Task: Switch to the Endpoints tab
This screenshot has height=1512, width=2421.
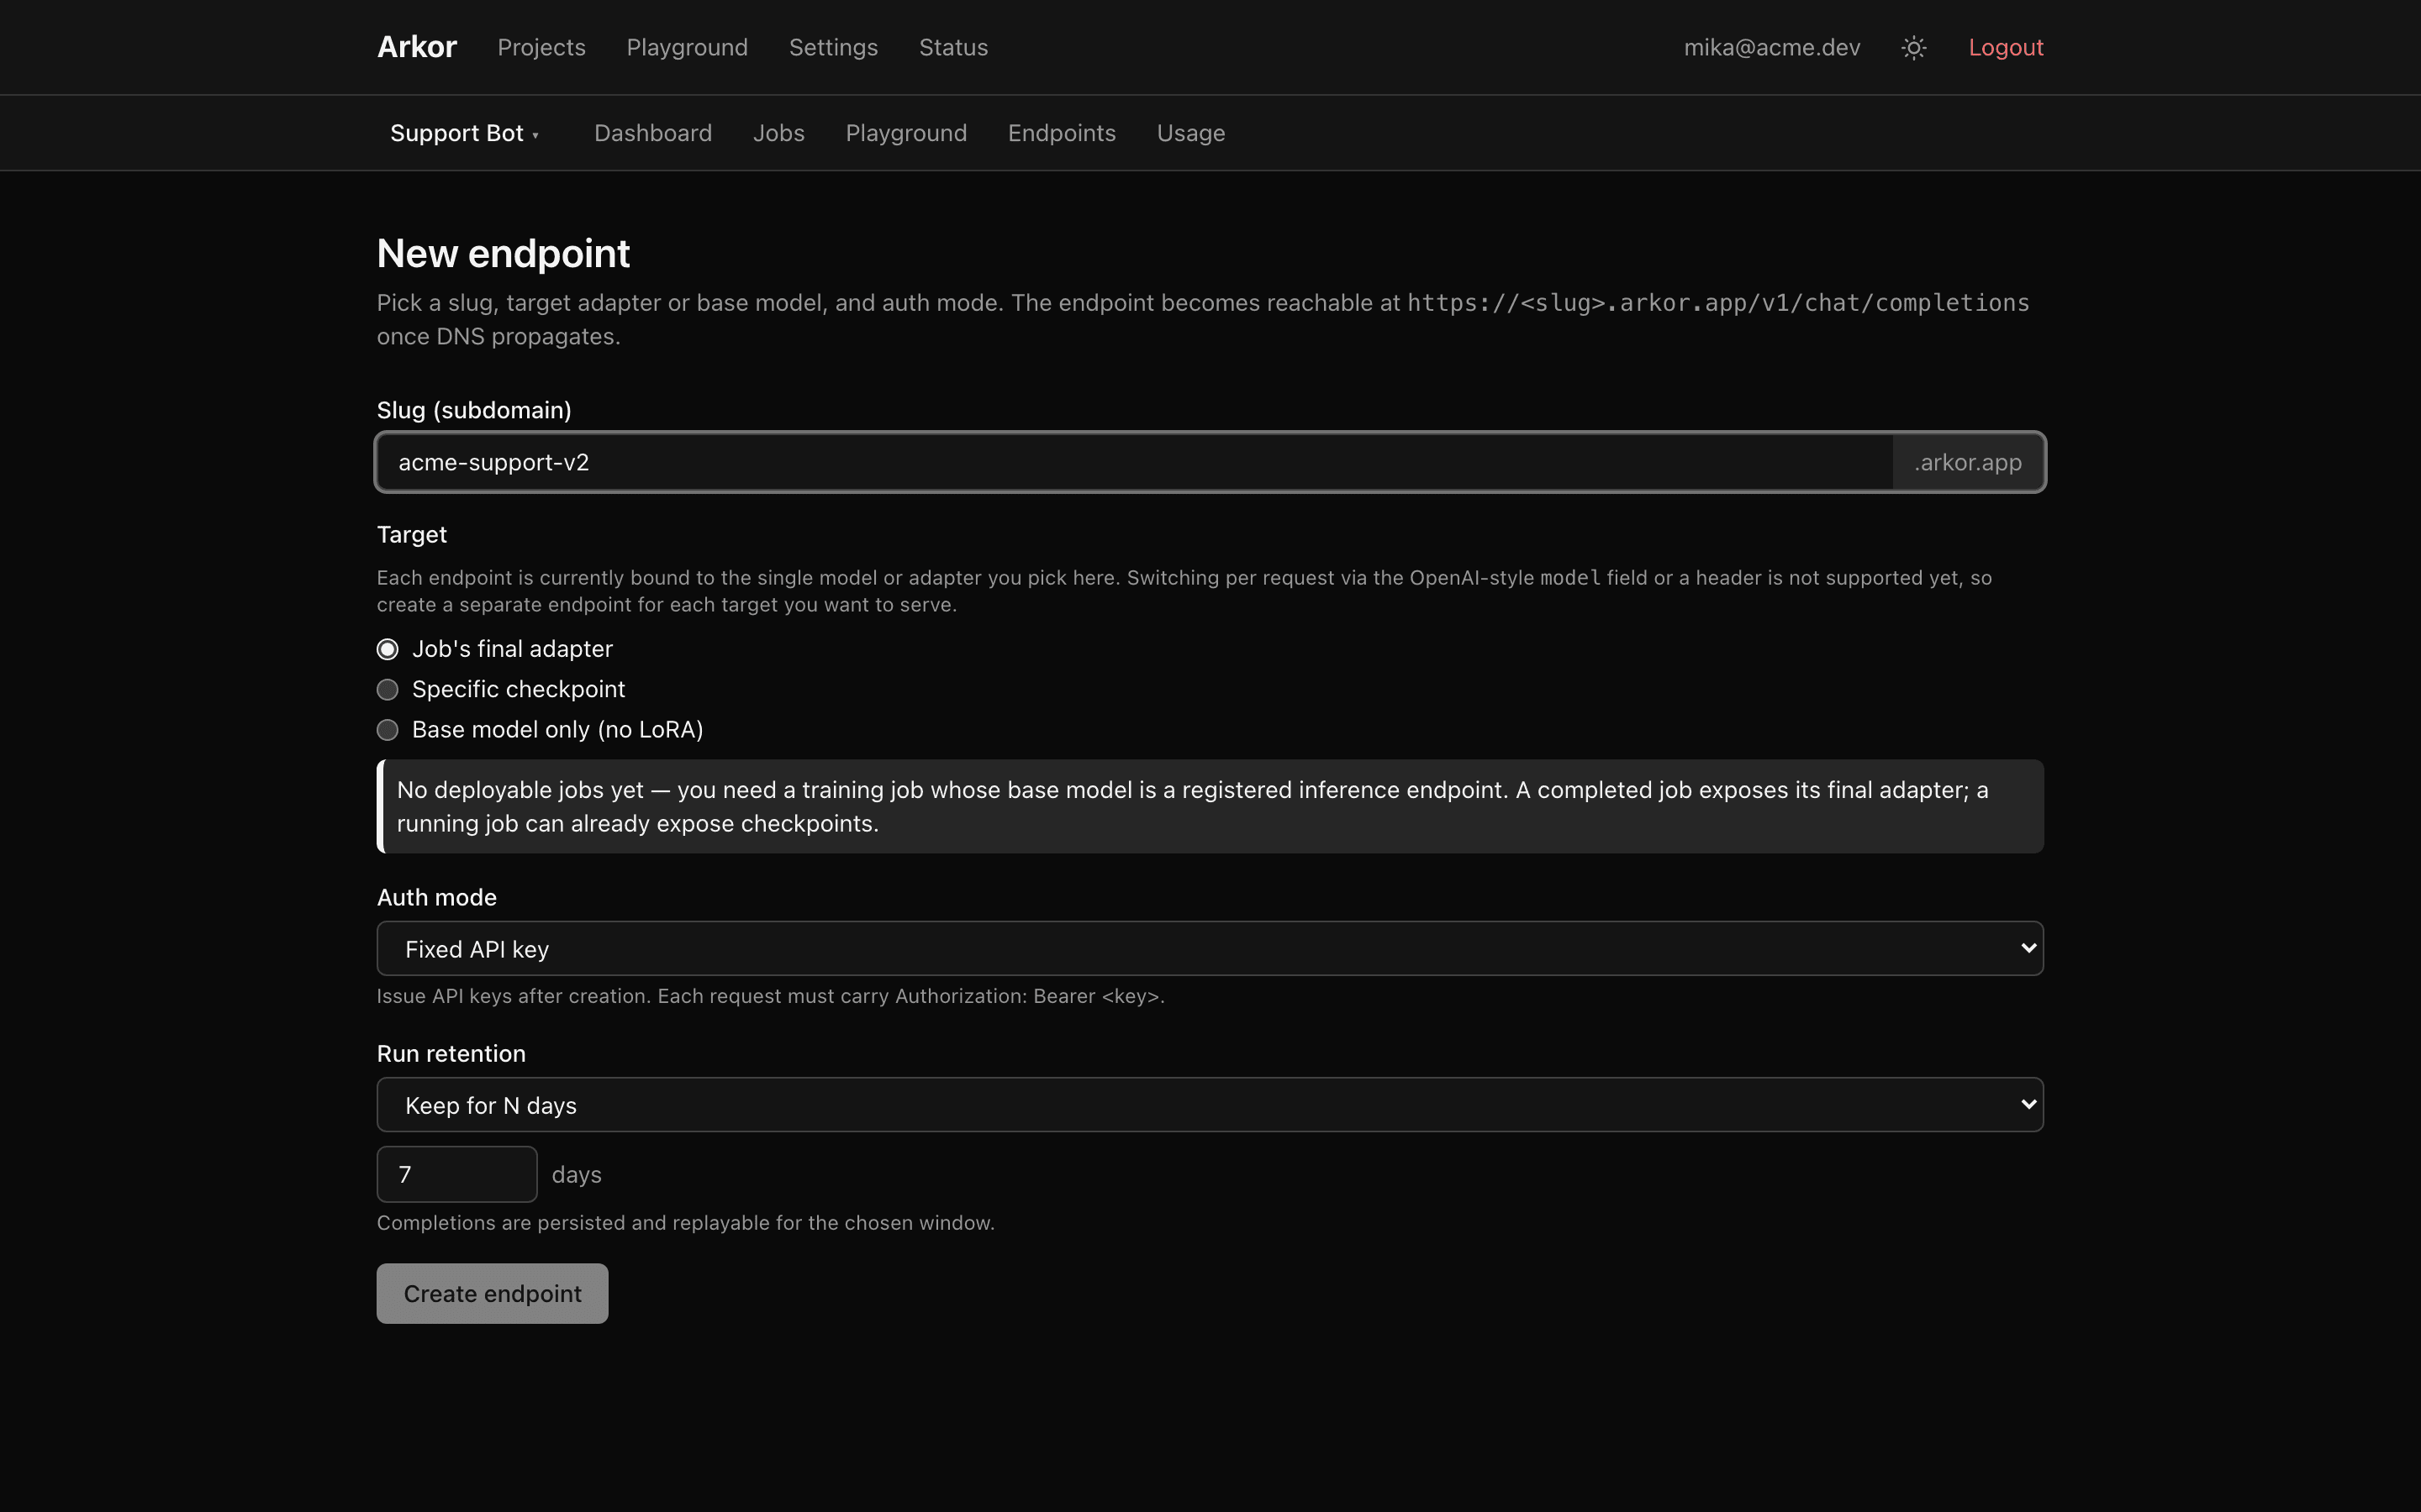Action: point(1062,133)
